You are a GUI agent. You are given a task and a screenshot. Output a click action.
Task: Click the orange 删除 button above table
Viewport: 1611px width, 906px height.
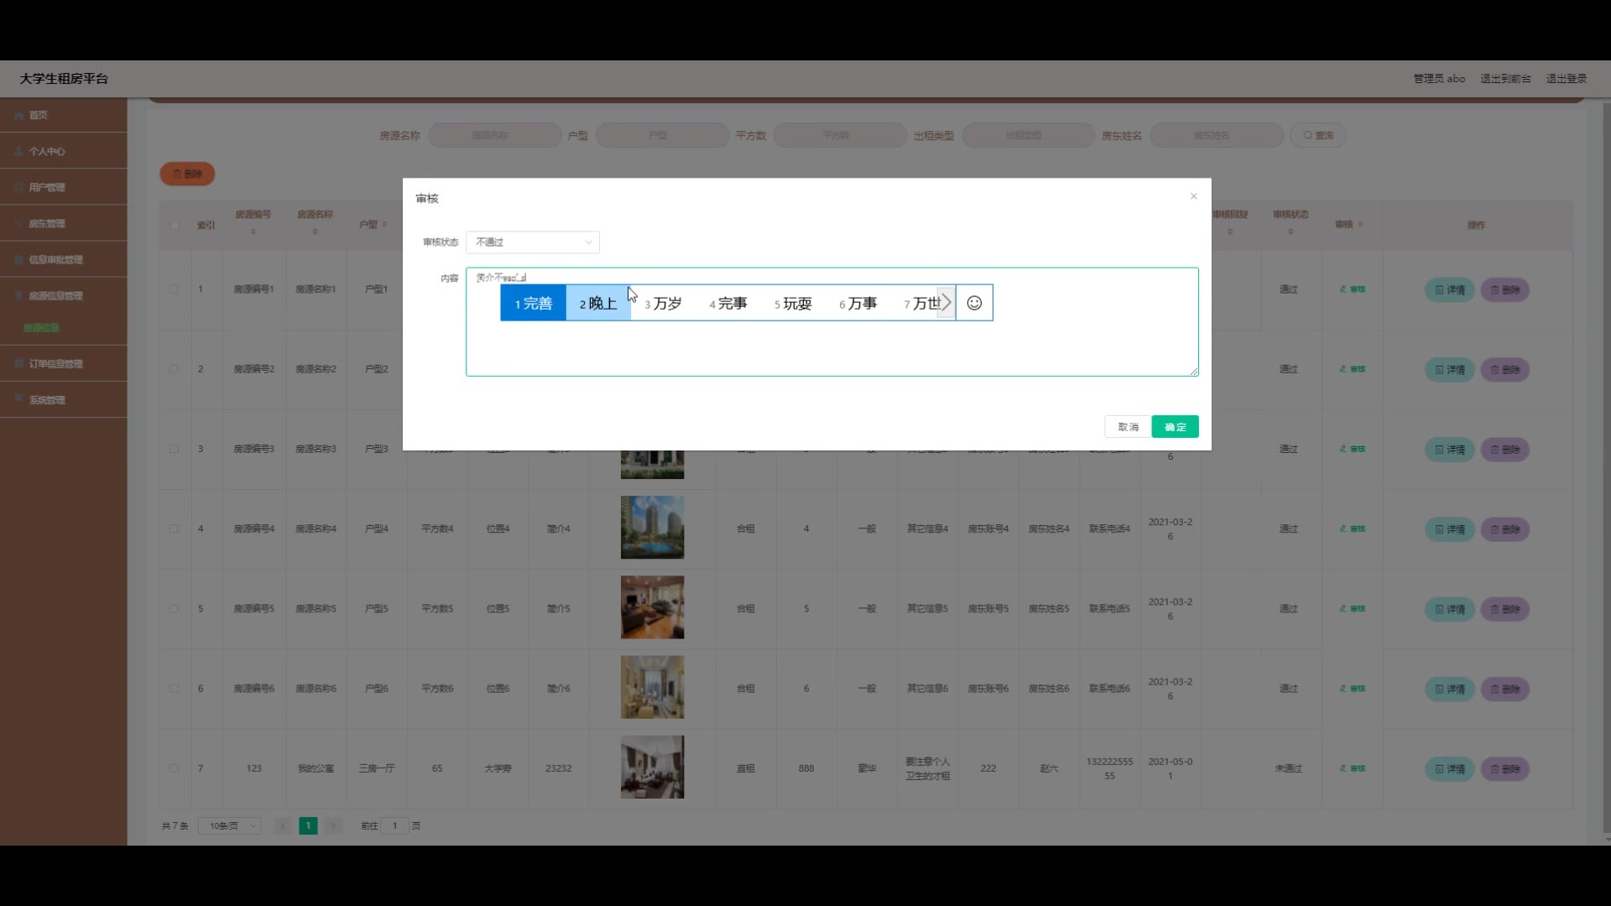(187, 174)
